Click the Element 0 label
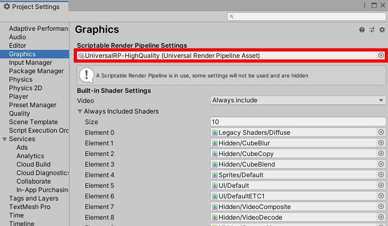 coord(99,133)
